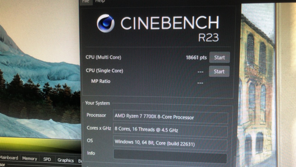The height and width of the screenshot is (167, 296).
Task: Click the Your System section header
Action: click(x=97, y=103)
